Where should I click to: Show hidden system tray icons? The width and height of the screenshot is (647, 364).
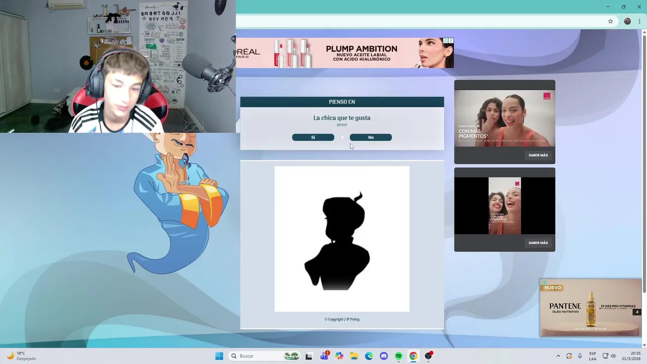pos(558,356)
